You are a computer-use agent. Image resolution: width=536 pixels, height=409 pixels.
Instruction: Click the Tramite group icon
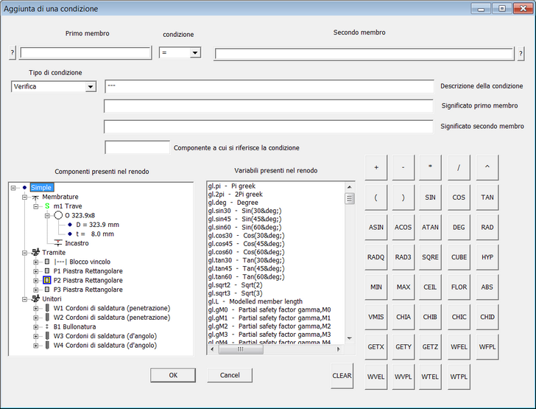[x=35, y=253]
